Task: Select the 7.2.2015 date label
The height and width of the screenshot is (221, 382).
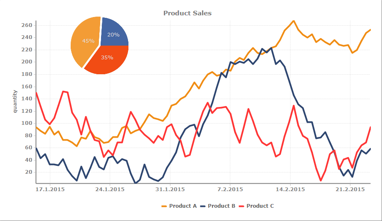Action: click(230, 189)
